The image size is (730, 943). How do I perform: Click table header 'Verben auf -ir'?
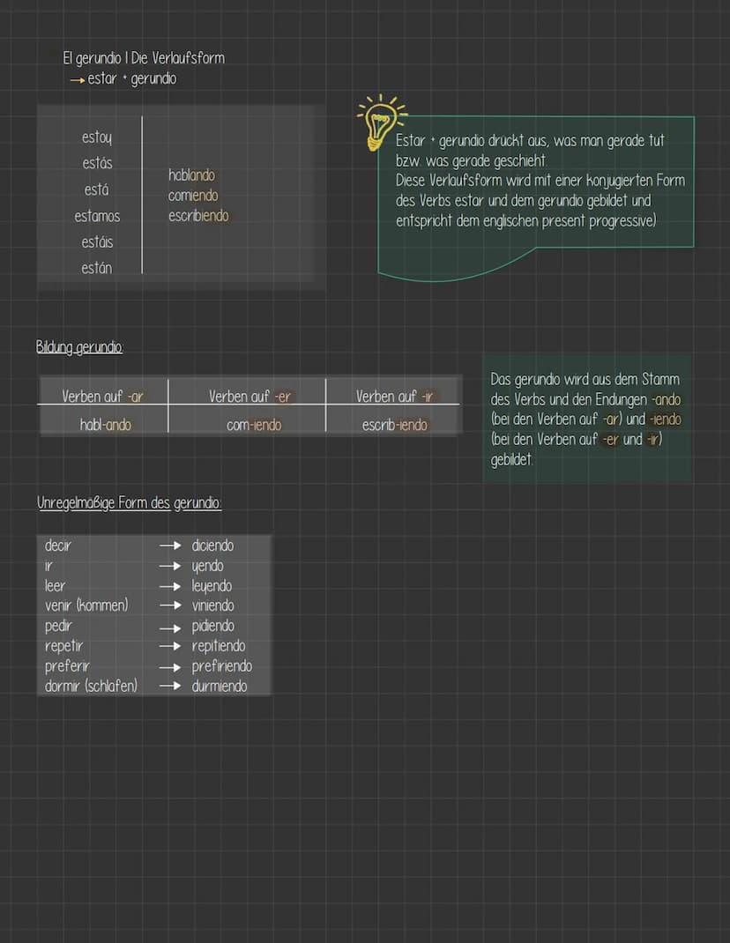(394, 397)
